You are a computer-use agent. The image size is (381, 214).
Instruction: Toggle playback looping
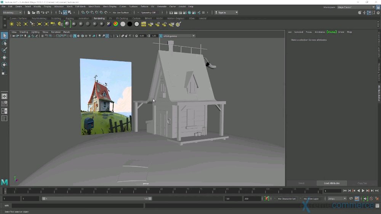tap(351, 198)
